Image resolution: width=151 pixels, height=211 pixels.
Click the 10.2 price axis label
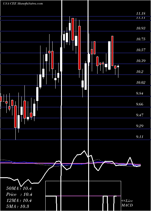coord(140,72)
